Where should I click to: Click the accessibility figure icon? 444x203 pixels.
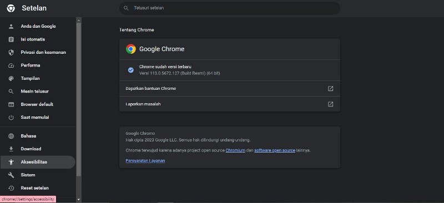(11, 162)
